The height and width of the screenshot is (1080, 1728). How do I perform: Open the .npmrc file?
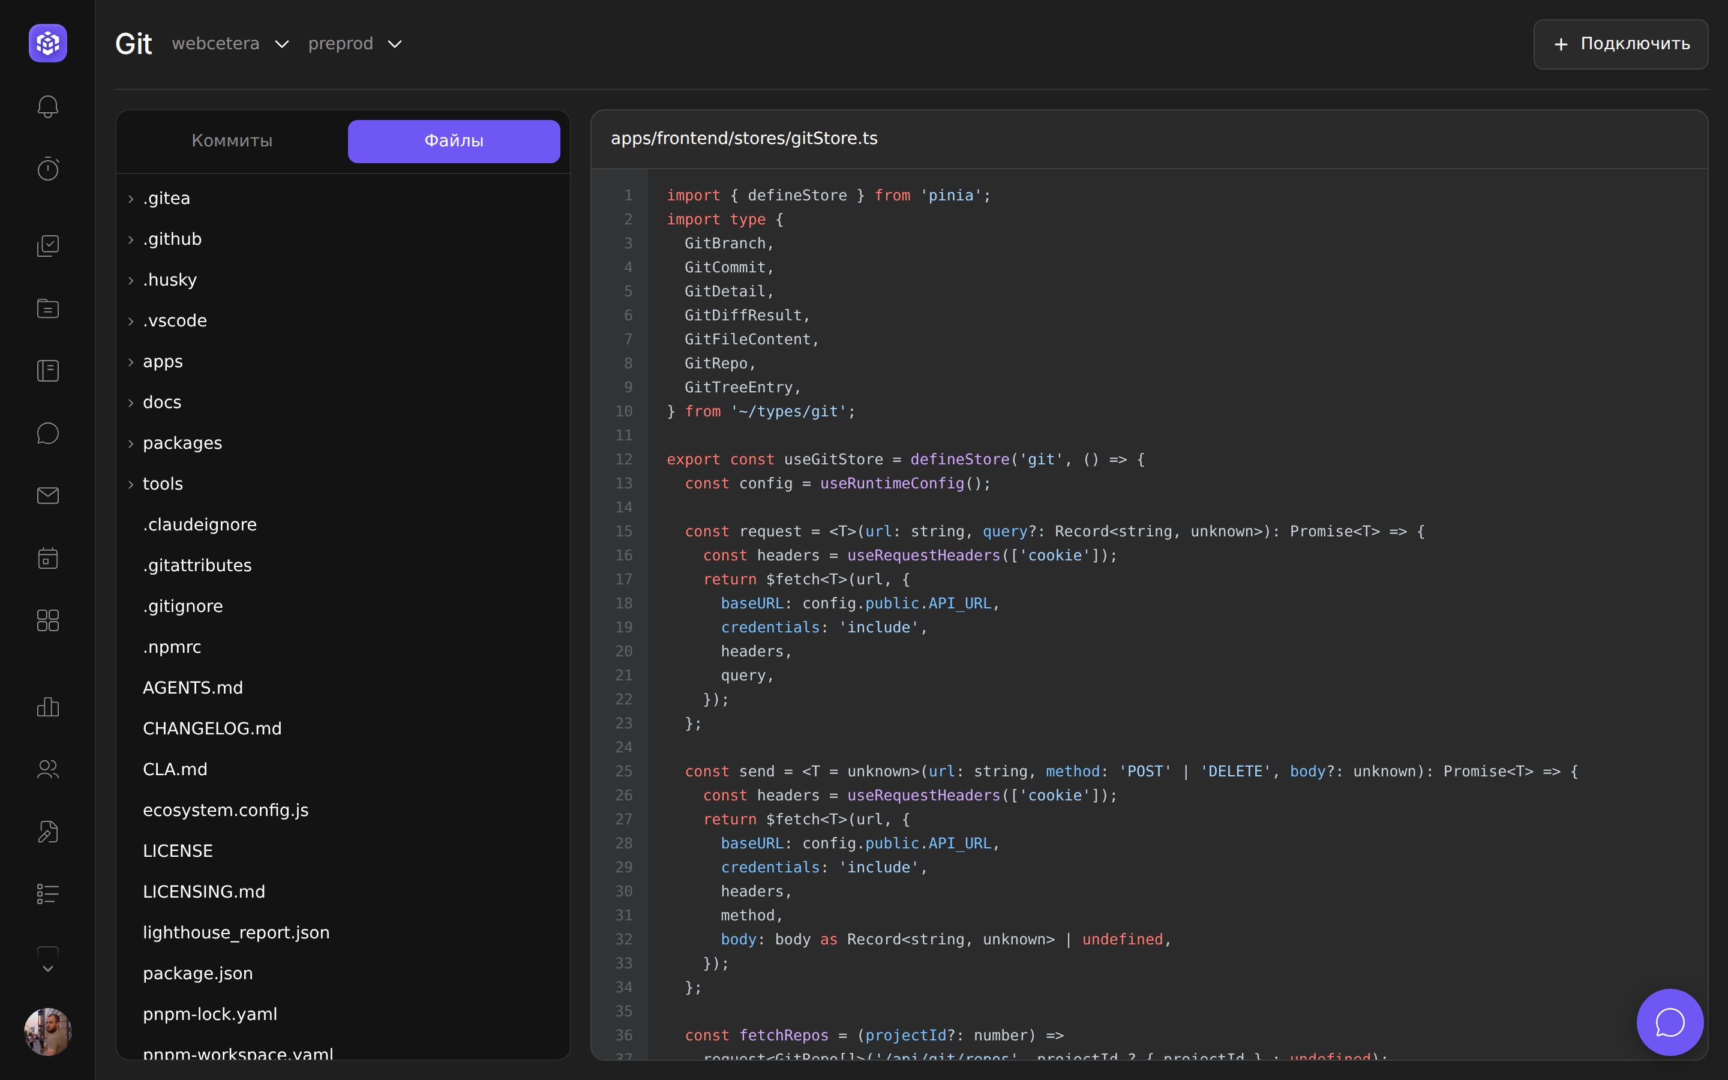tap(343, 646)
